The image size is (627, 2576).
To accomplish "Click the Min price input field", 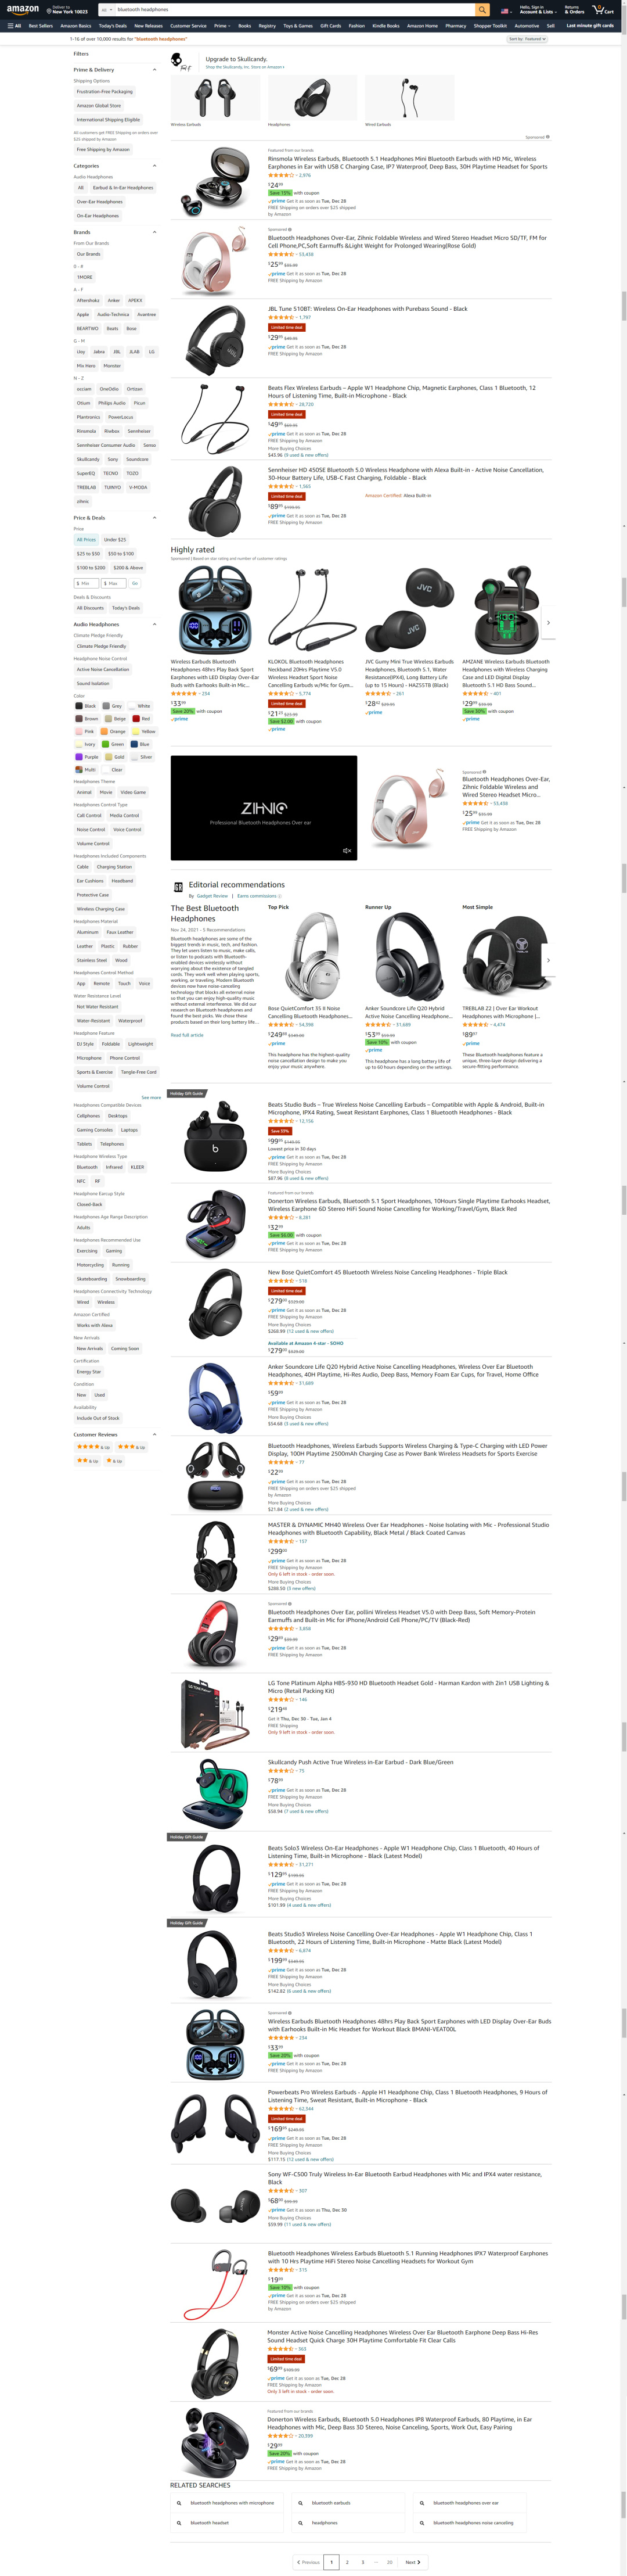I will (86, 583).
